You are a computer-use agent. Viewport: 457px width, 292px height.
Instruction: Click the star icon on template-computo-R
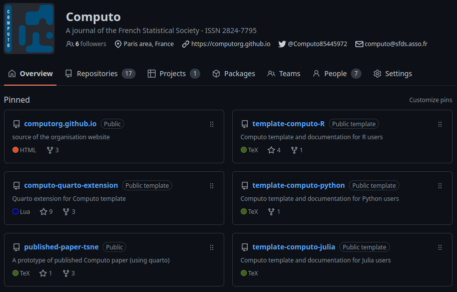pyautogui.click(x=271, y=150)
